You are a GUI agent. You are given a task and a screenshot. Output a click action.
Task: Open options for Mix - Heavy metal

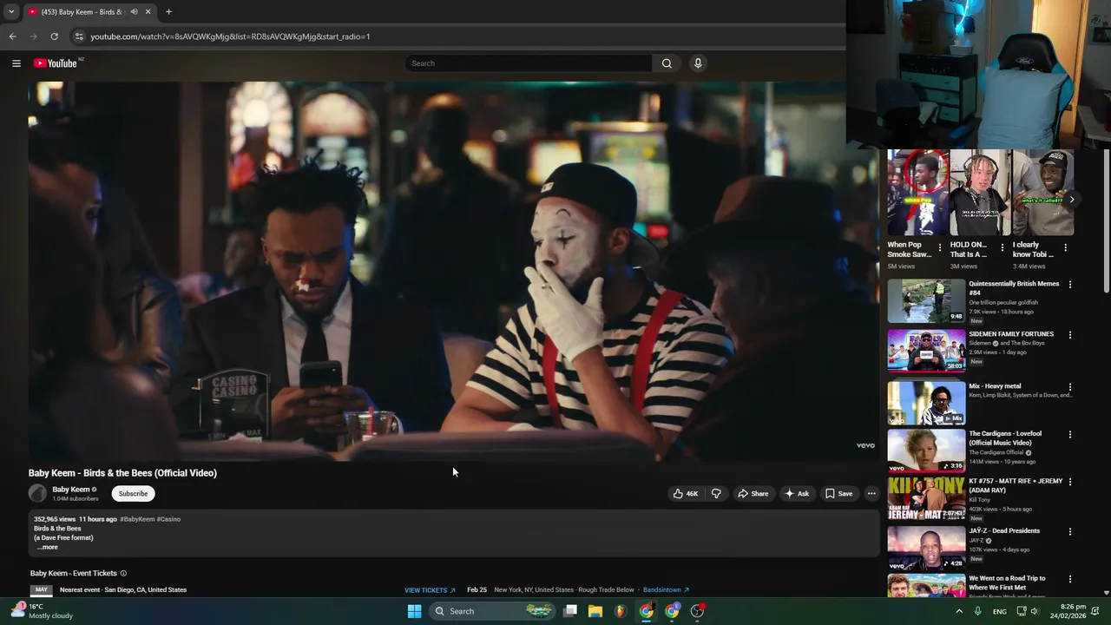[x=1069, y=387]
